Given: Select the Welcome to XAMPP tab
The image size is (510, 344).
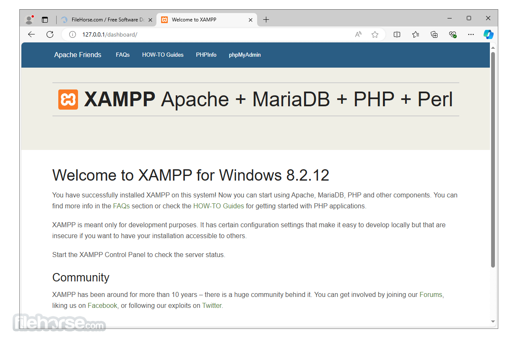Looking at the screenshot, I should pyautogui.click(x=207, y=20).
